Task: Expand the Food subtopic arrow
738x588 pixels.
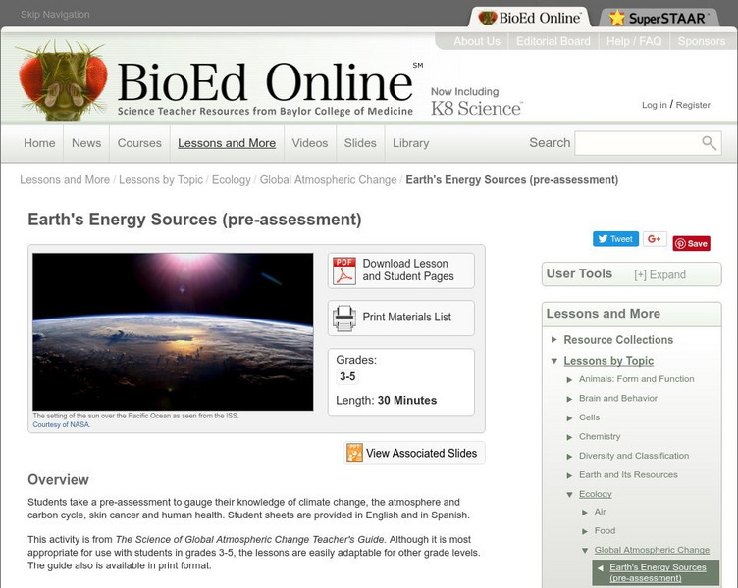Action: pos(585,531)
